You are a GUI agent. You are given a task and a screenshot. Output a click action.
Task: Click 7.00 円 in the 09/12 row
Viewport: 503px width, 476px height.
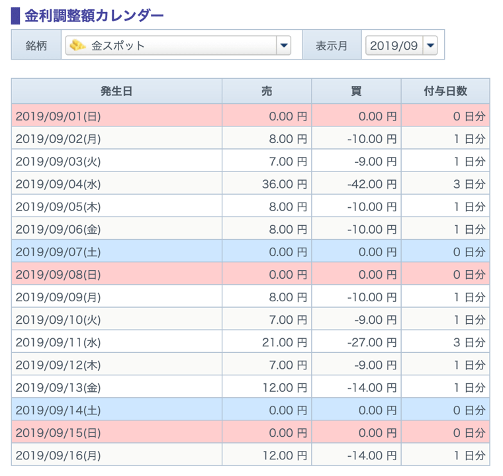click(x=288, y=365)
